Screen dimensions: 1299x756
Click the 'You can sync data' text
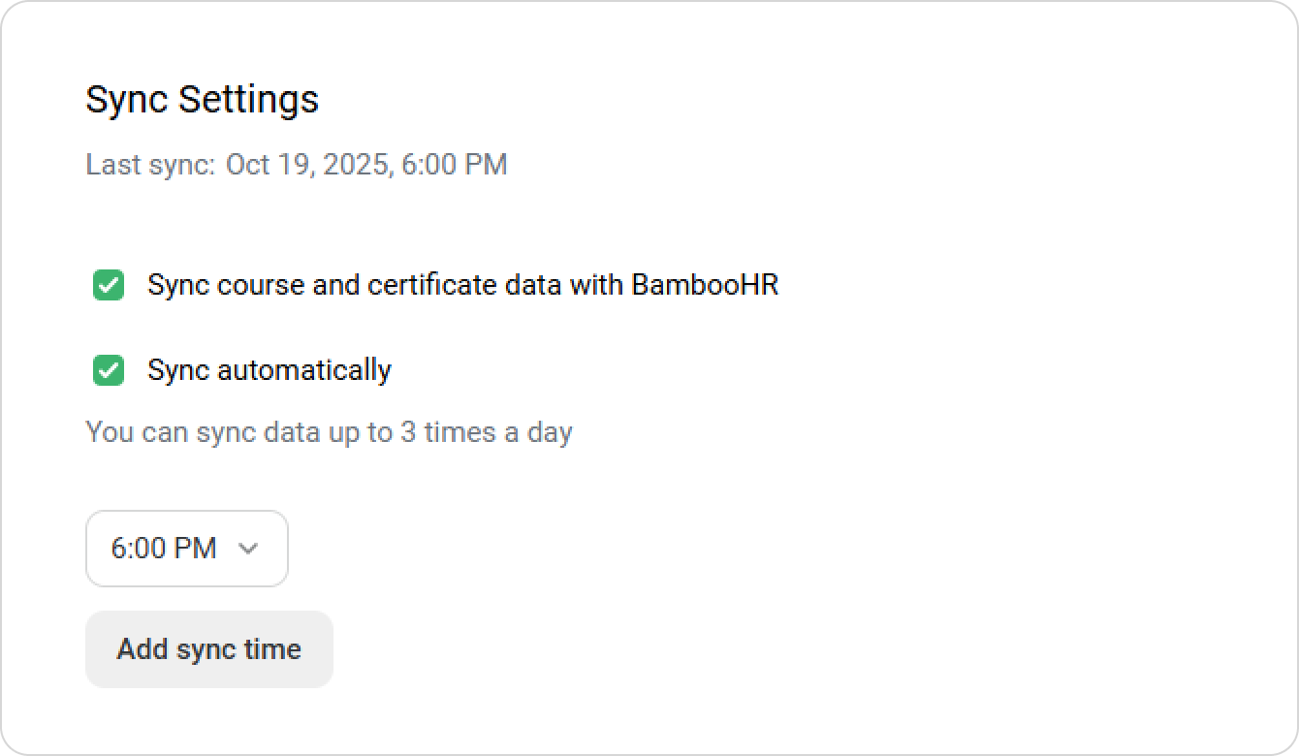click(202, 432)
